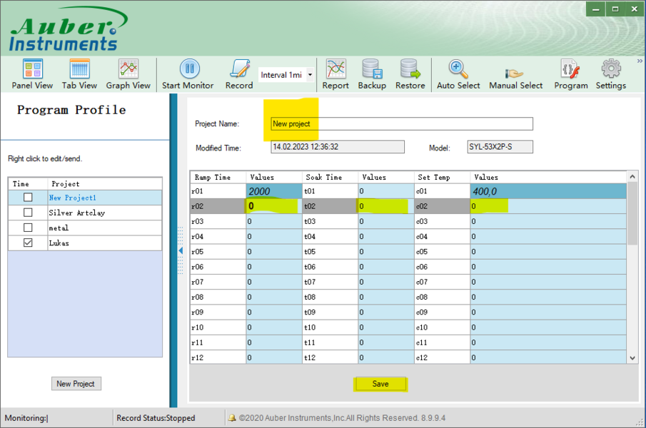
Task: Click the Backup database icon
Action: pyautogui.click(x=371, y=74)
